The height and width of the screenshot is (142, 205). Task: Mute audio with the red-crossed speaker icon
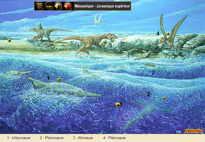(68, 6)
